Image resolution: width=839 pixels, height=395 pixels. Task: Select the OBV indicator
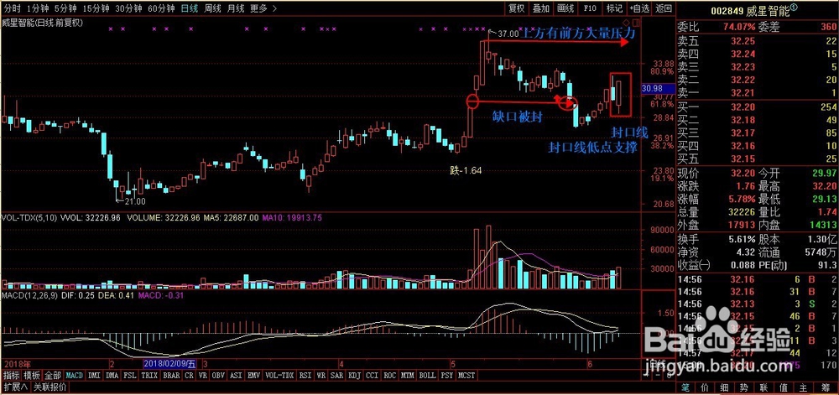pos(219,375)
